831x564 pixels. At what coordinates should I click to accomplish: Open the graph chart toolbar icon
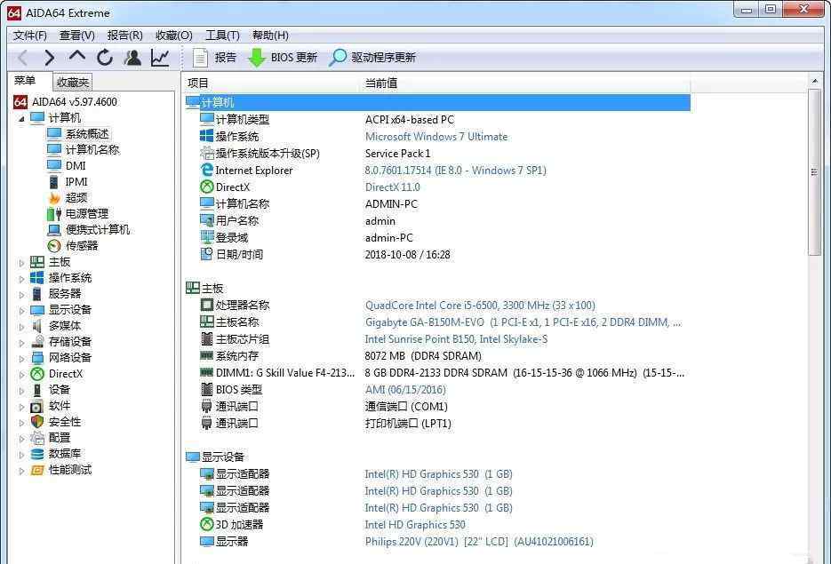(x=160, y=57)
